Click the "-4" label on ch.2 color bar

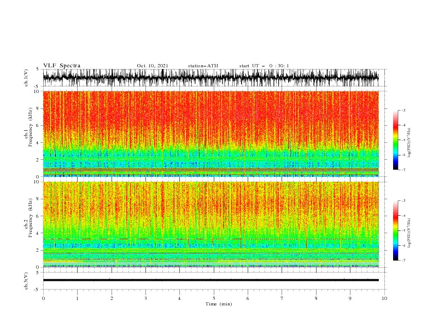pyautogui.click(x=403, y=216)
